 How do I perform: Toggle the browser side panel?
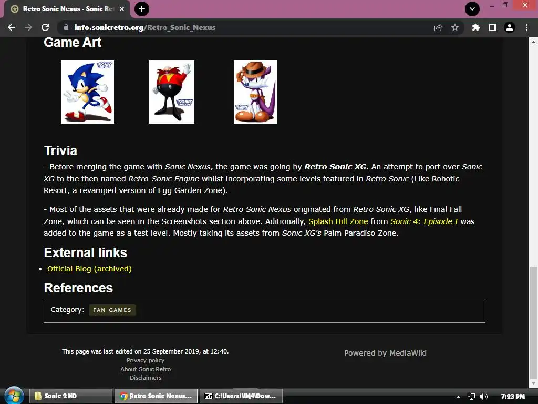coord(493,27)
